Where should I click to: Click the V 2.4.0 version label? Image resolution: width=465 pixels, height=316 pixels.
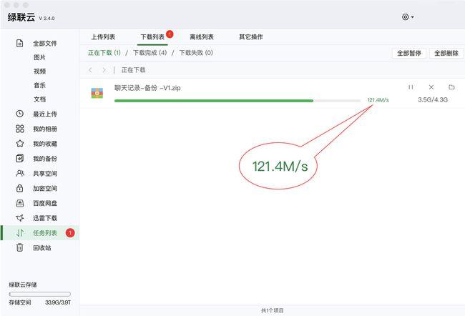point(46,18)
